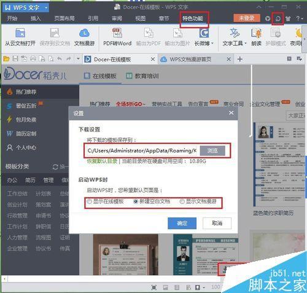Open the 页面布局 ribbon tab
Screen dimensions: 307x293
pyautogui.click(x=64, y=18)
